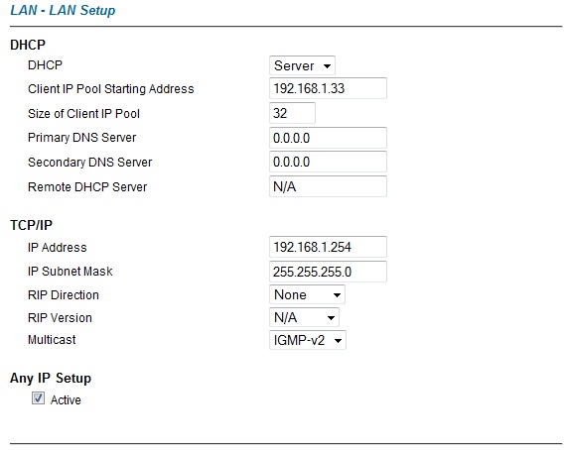Click the arrow on the Multicast dropdown

[338, 340]
